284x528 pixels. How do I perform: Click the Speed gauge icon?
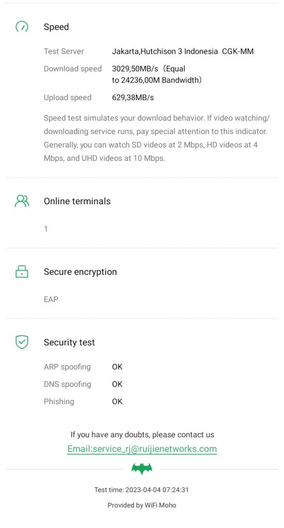click(x=22, y=27)
